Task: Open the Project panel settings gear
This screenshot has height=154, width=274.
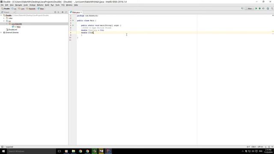Action: pos(63,12)
